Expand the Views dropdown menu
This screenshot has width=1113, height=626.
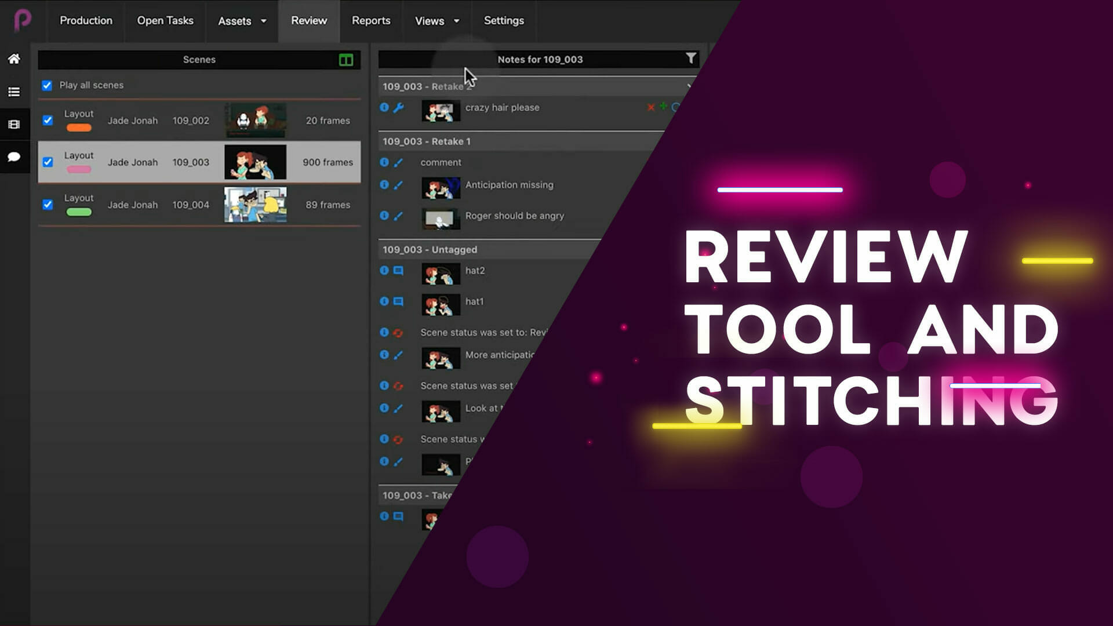[437, 21]
